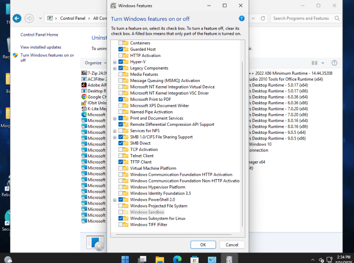Open the view options dropdown arrow
354x263 pixels.
pos(323,63)
